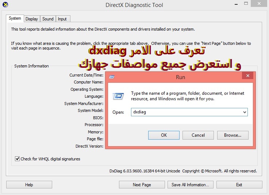Click the Copyright Microsoft text

pyautogui.click(x=219, y=171)
